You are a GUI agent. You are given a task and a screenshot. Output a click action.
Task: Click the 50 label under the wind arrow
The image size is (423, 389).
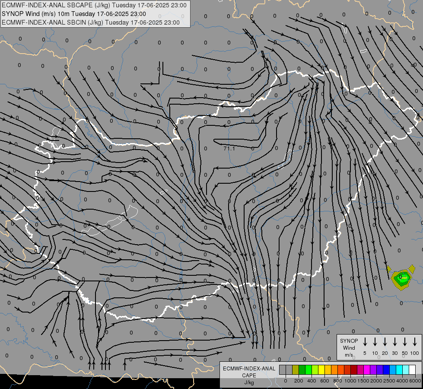(405, 353)
